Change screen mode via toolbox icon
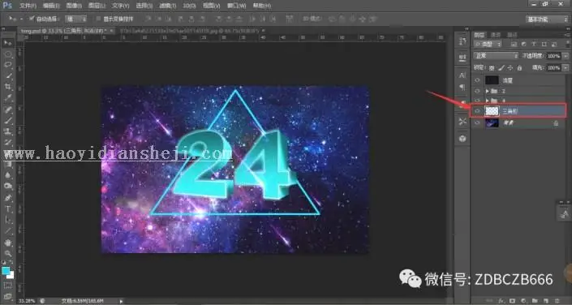The image size is (572, 305). tap(7, 297)
